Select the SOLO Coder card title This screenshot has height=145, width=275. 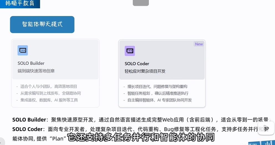[137, 64]
